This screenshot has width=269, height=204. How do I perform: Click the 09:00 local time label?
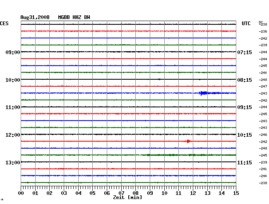pyautogui.click(x=13, y=52)
